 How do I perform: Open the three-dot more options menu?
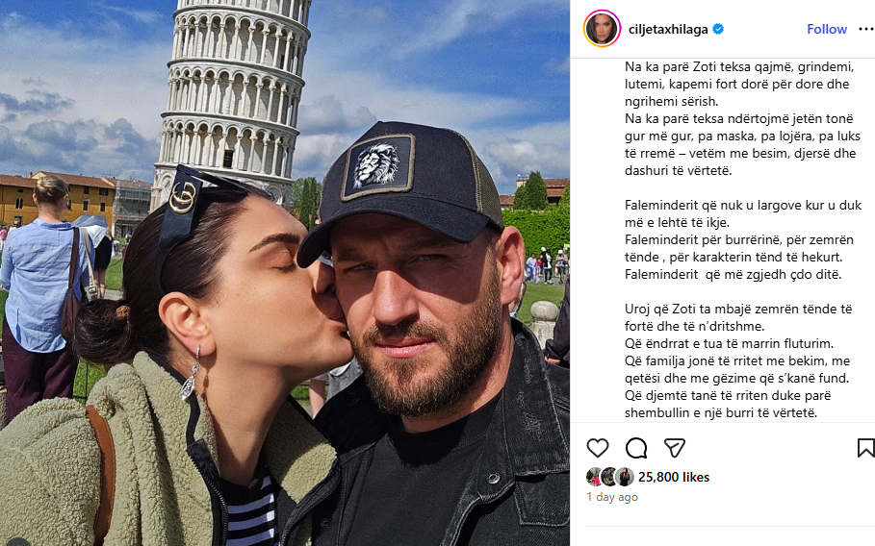(x=866, y=29)
